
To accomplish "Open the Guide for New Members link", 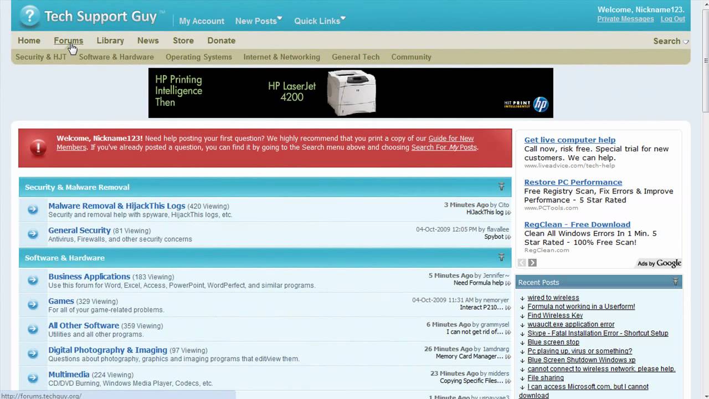I will pyautogui.click(x=265, y=143).
